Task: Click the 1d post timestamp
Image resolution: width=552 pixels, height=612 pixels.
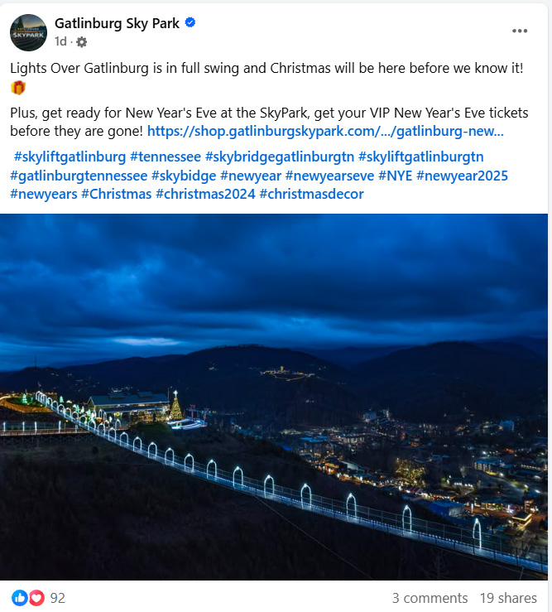Action: click(x=60, y=41)
